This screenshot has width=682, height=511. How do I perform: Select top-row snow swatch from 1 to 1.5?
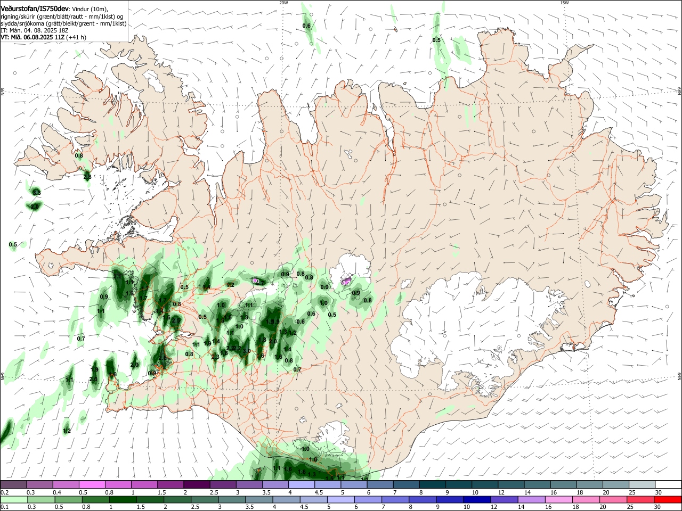144,484
